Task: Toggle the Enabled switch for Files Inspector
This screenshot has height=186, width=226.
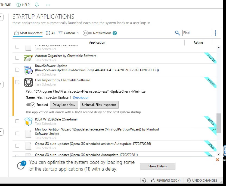Action: pos(31,105)
